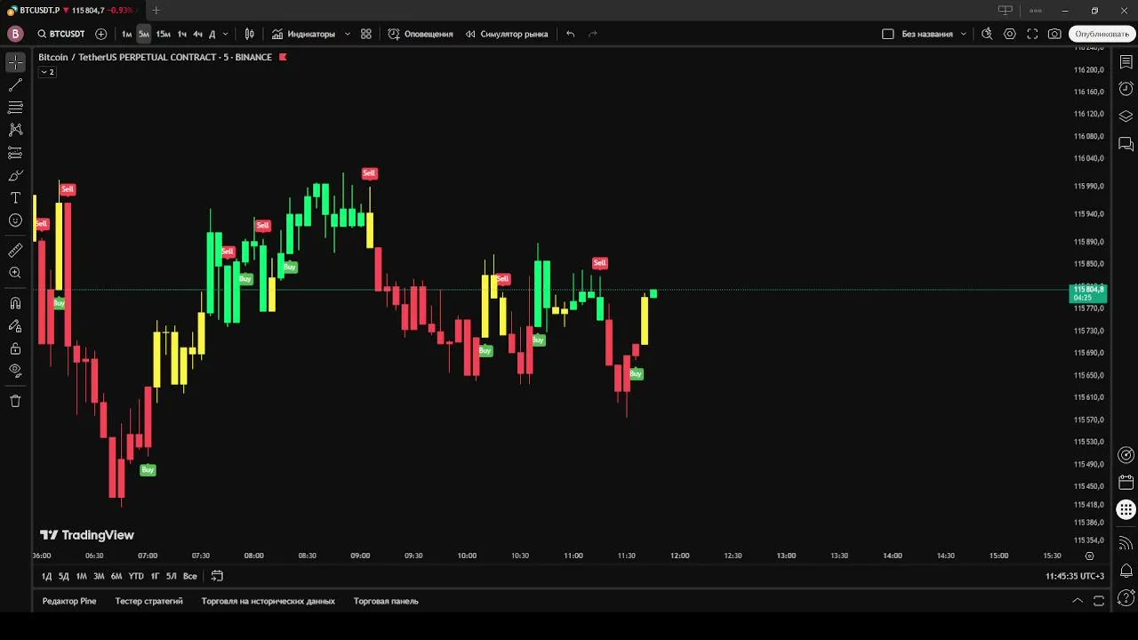Open the forecasting and measurement tools
Screen dimensions: 1138x640
coord(15,153)
